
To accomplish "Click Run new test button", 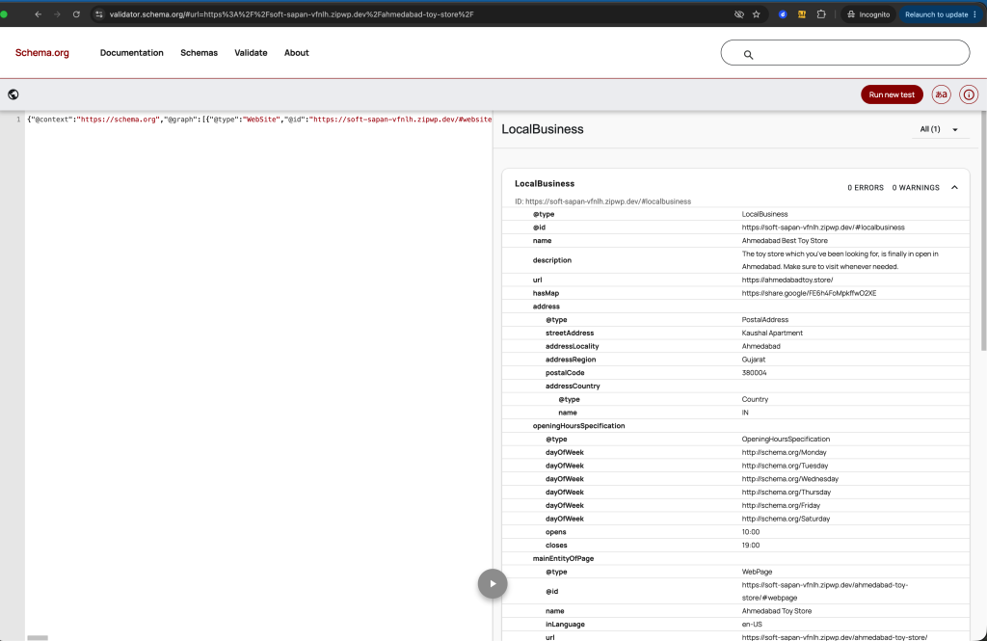I will coord(892,94).
